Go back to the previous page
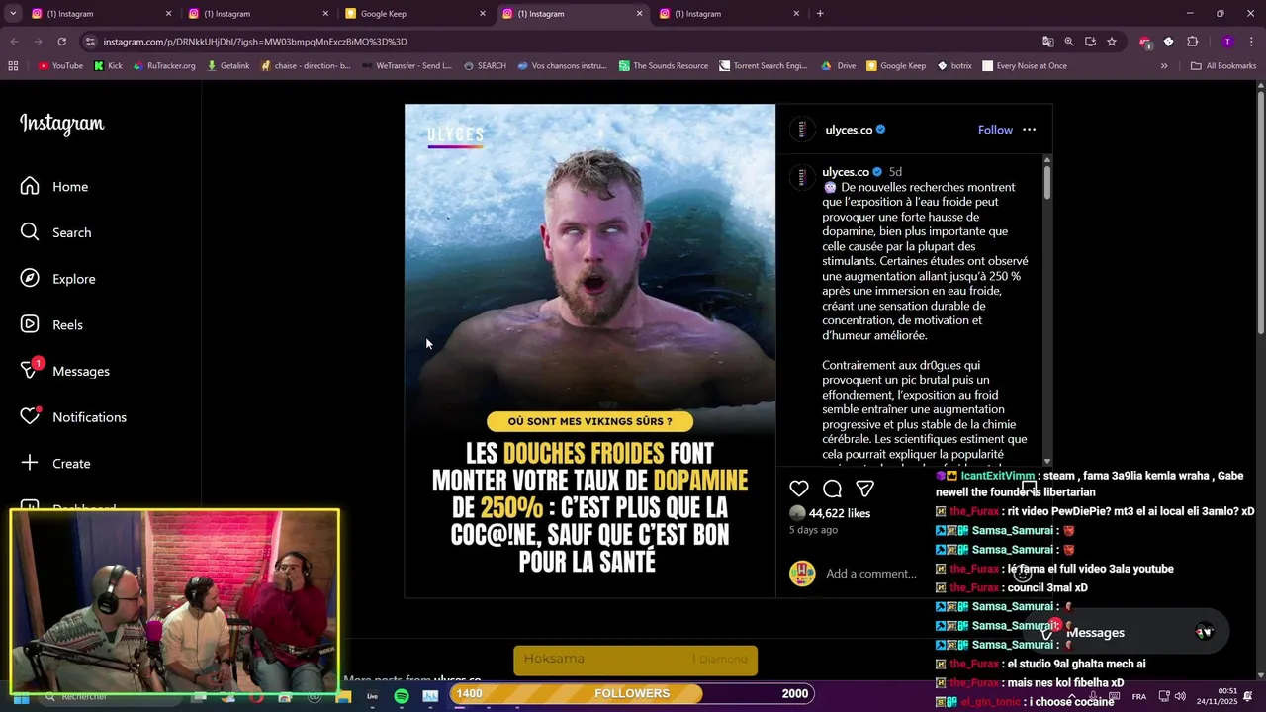The height and width of the screenshot is (712, 1266). [x=14, y=42]
